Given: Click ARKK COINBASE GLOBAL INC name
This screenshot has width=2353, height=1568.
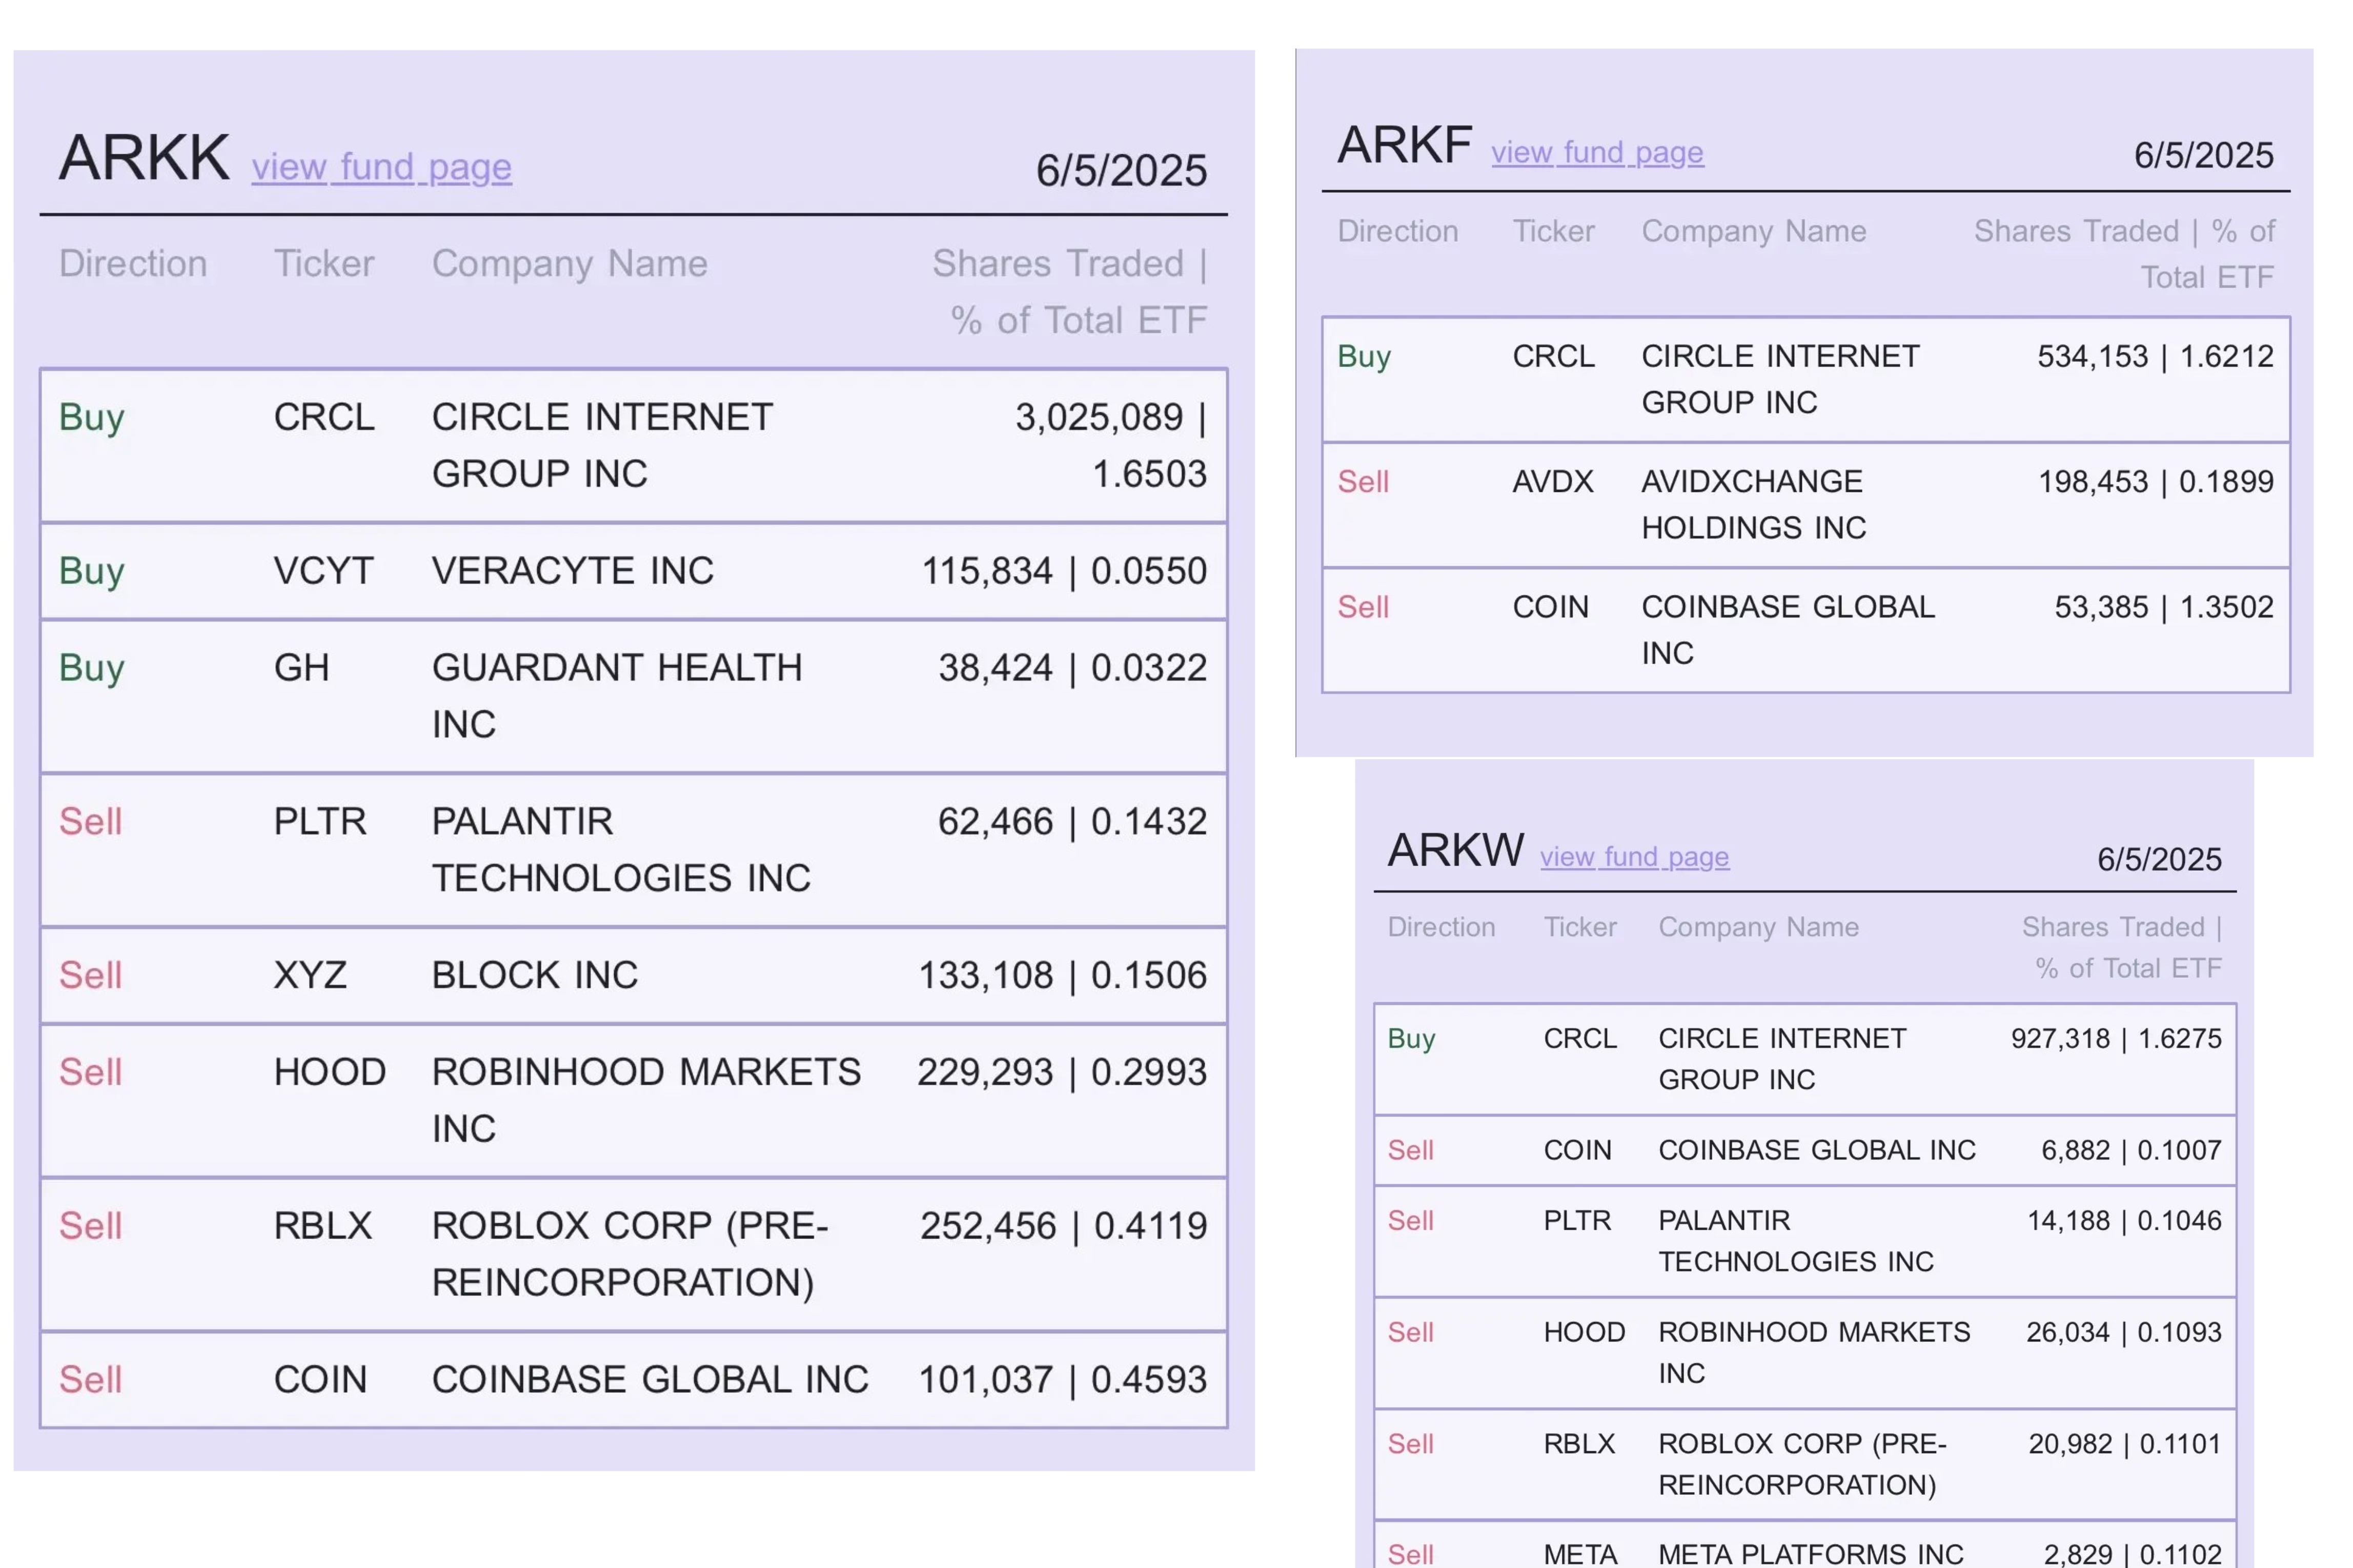Looking at the screenshot, I should [x=650, y=1380].
